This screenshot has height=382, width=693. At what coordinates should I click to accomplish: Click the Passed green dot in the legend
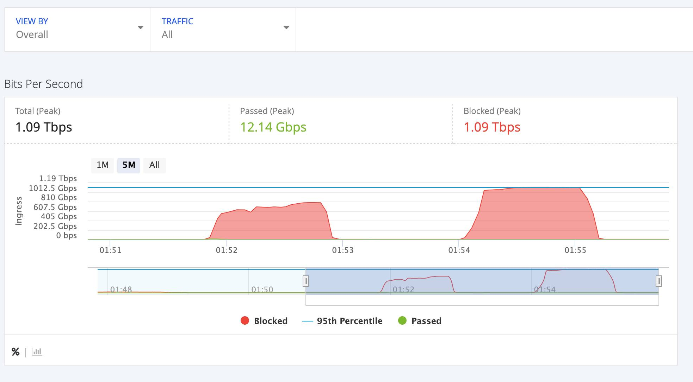pyautogui.click(x=403, y=320)
